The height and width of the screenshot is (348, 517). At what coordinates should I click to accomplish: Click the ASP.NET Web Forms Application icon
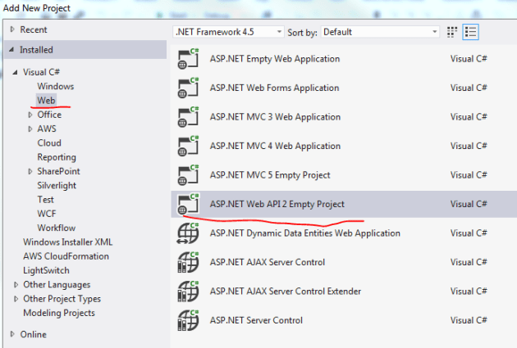[188, 88]
